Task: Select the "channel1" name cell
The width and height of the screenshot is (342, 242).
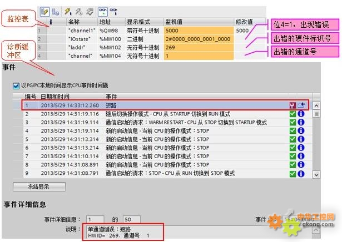Action: [x=82, y=31]
